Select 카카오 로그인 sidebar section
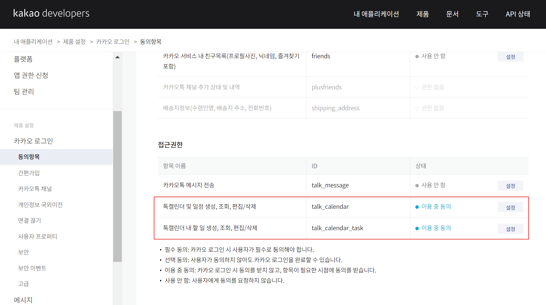The width and height of the screenshot is (546, 305). click(33, 141)
